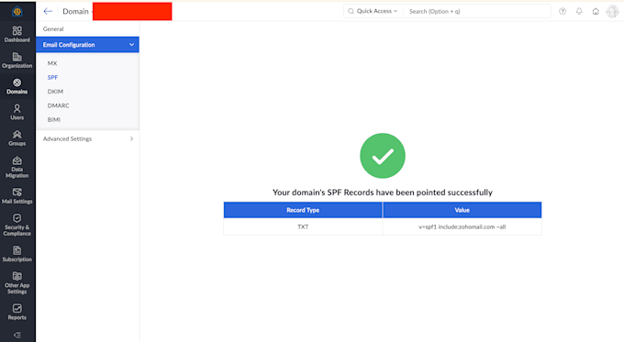Click the Zoho admin logo
624x342 pixels.
pos(17,12)
